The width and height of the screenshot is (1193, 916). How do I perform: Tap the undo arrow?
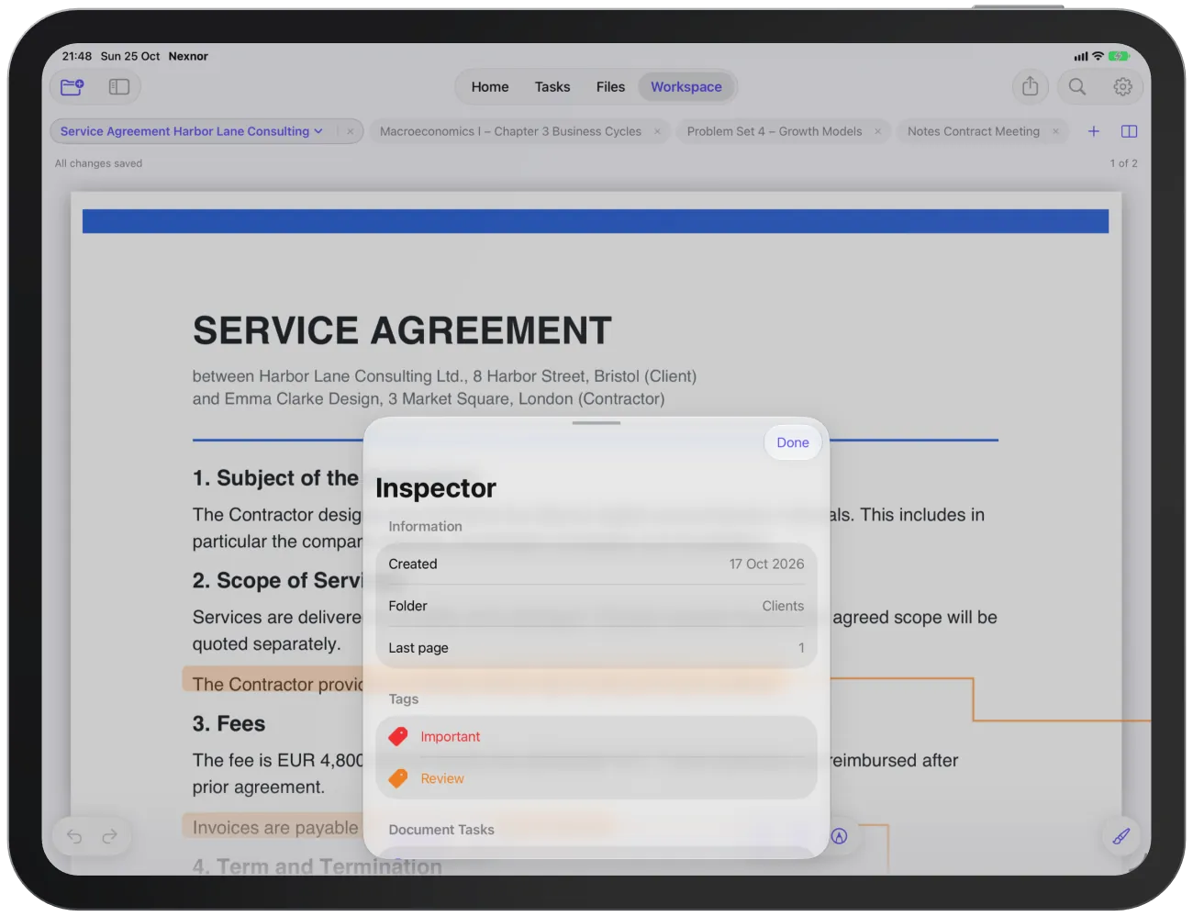(74, 836)
